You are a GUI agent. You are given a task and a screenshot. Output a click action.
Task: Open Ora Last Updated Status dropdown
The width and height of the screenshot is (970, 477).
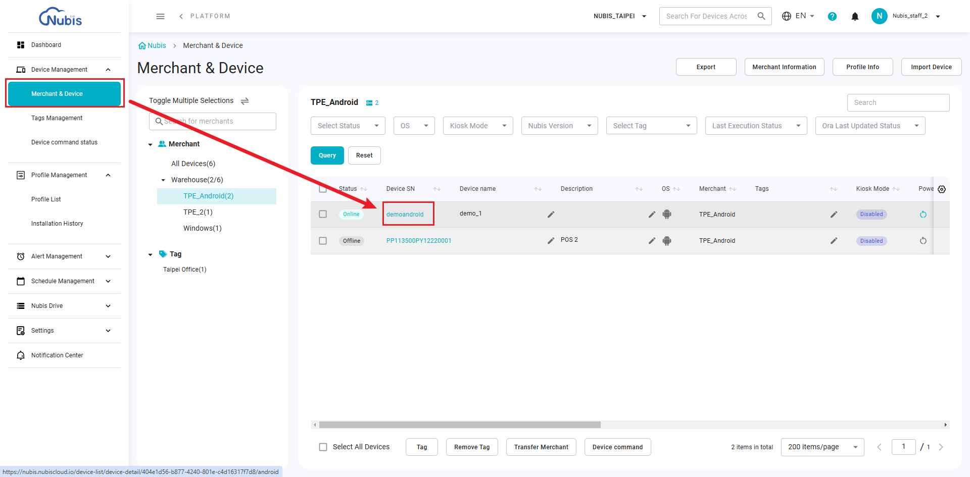[870, 126]
